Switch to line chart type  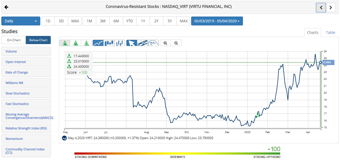[x=98, y=43]
